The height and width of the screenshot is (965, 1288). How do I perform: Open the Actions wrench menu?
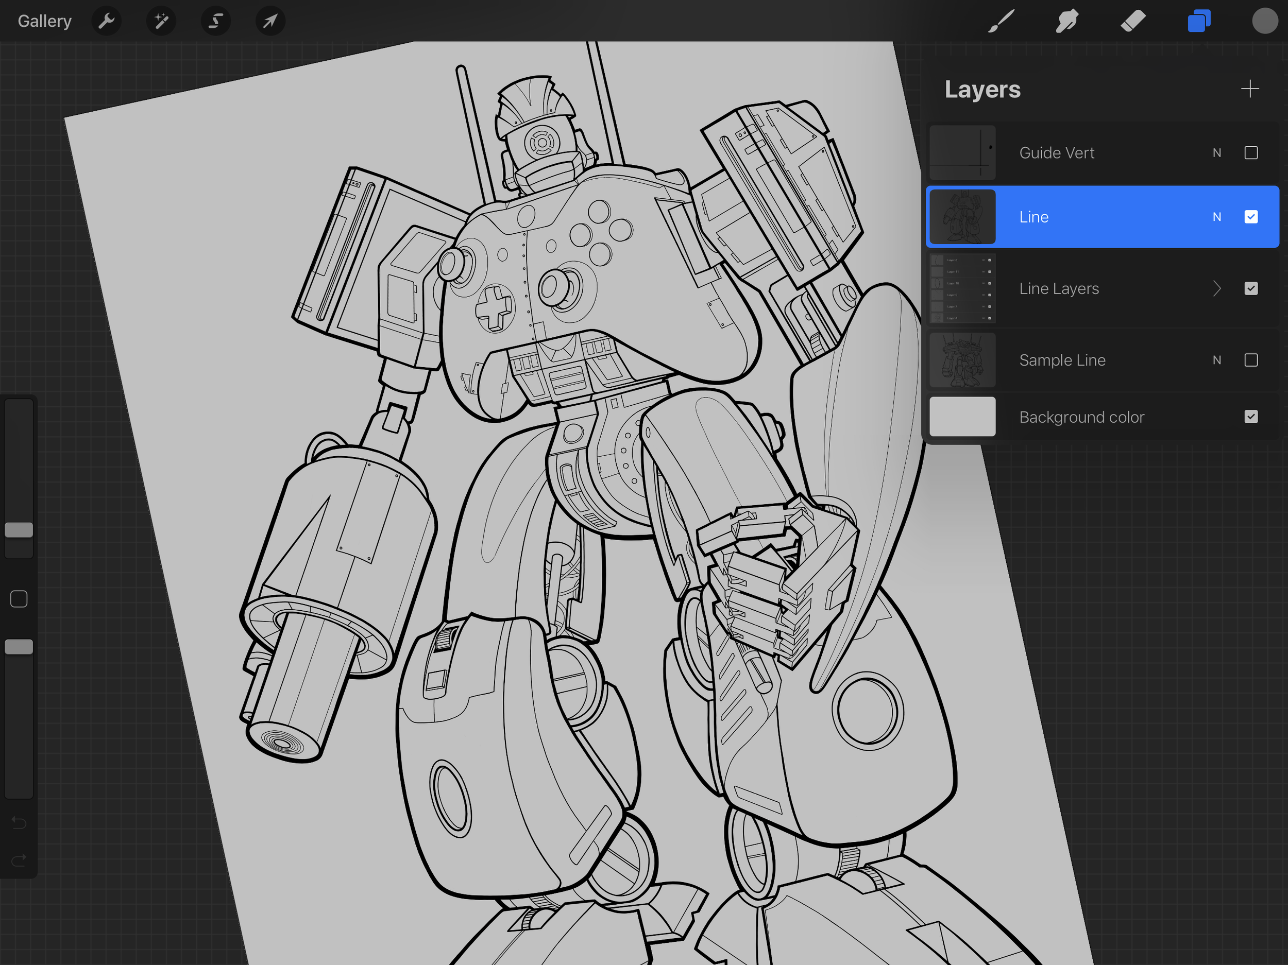(x=107, y=22)
